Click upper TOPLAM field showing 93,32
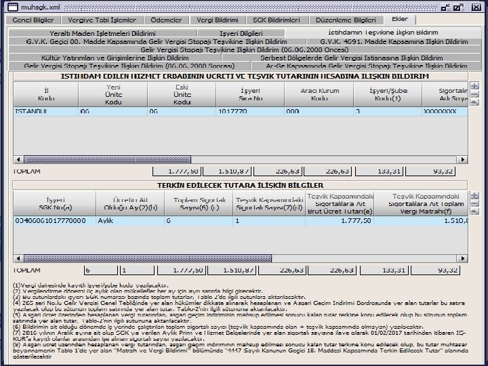488x366 pixels. 430,171
